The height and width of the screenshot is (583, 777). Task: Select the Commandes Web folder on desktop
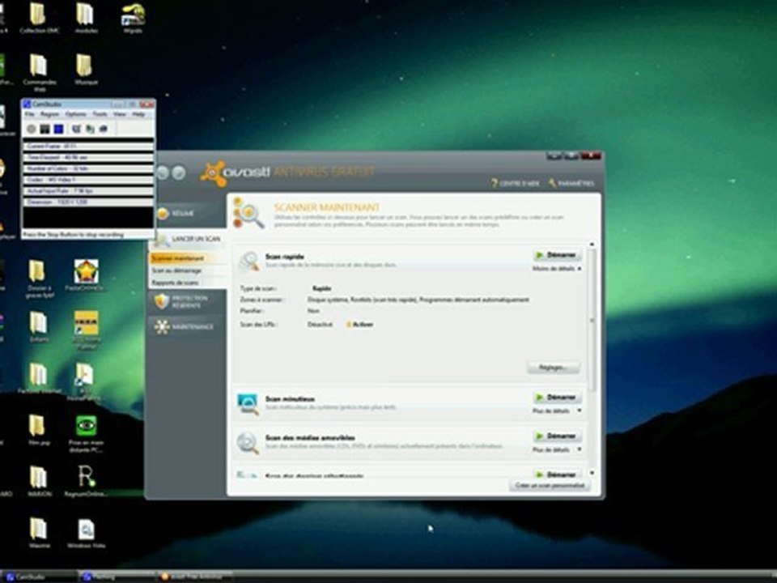pos(39,72)
